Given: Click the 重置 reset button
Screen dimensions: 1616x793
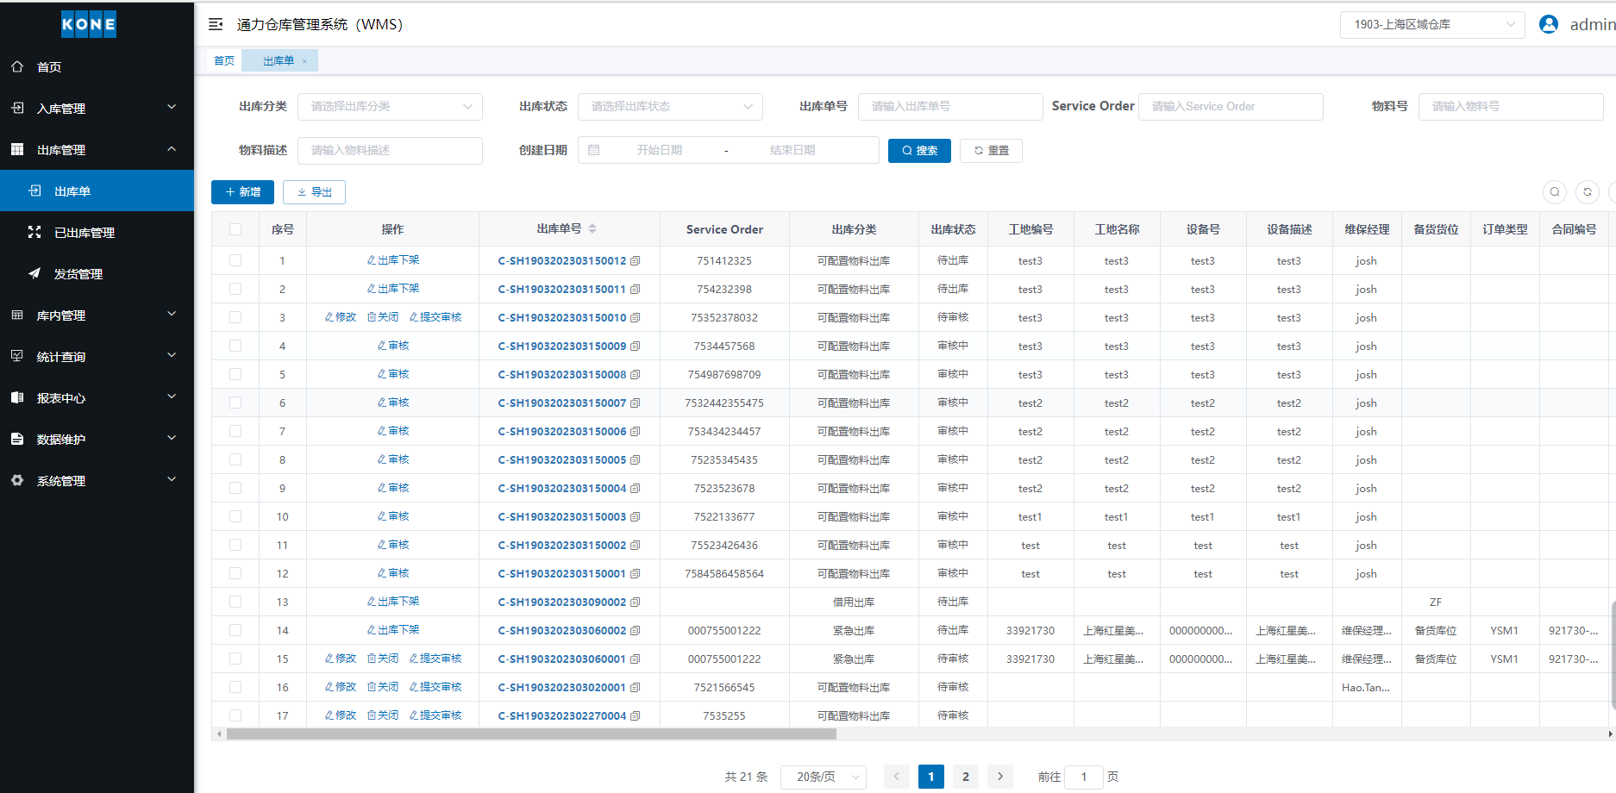Looking at the screenshot, I should (991, 150).
